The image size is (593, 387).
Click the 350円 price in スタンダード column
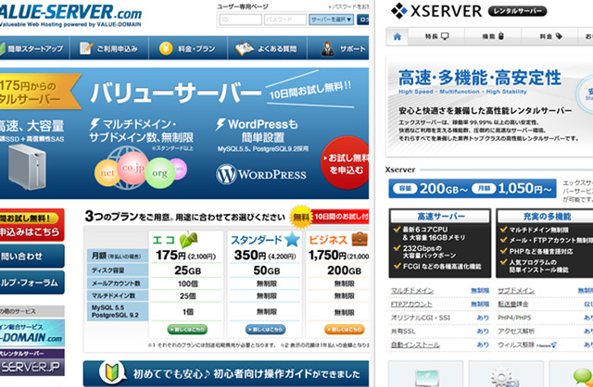coord(250,256)
